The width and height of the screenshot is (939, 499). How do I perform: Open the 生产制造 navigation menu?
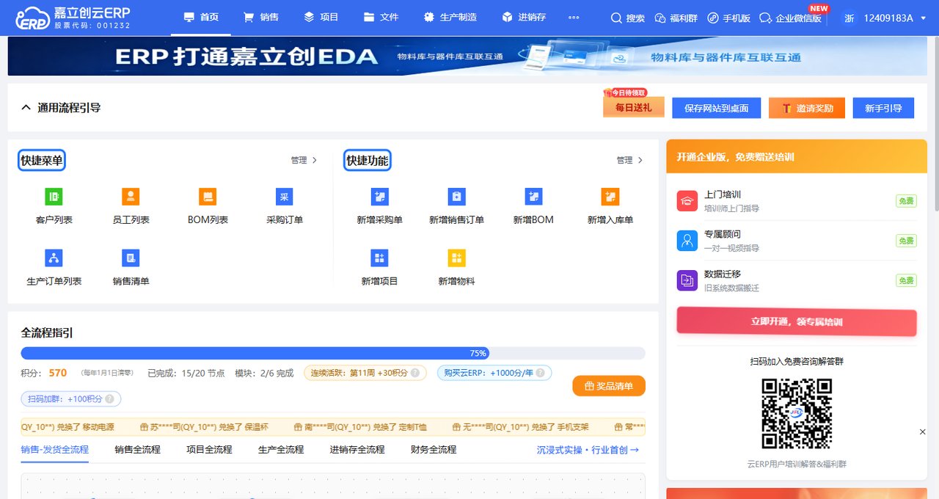[x=450, y=18]
